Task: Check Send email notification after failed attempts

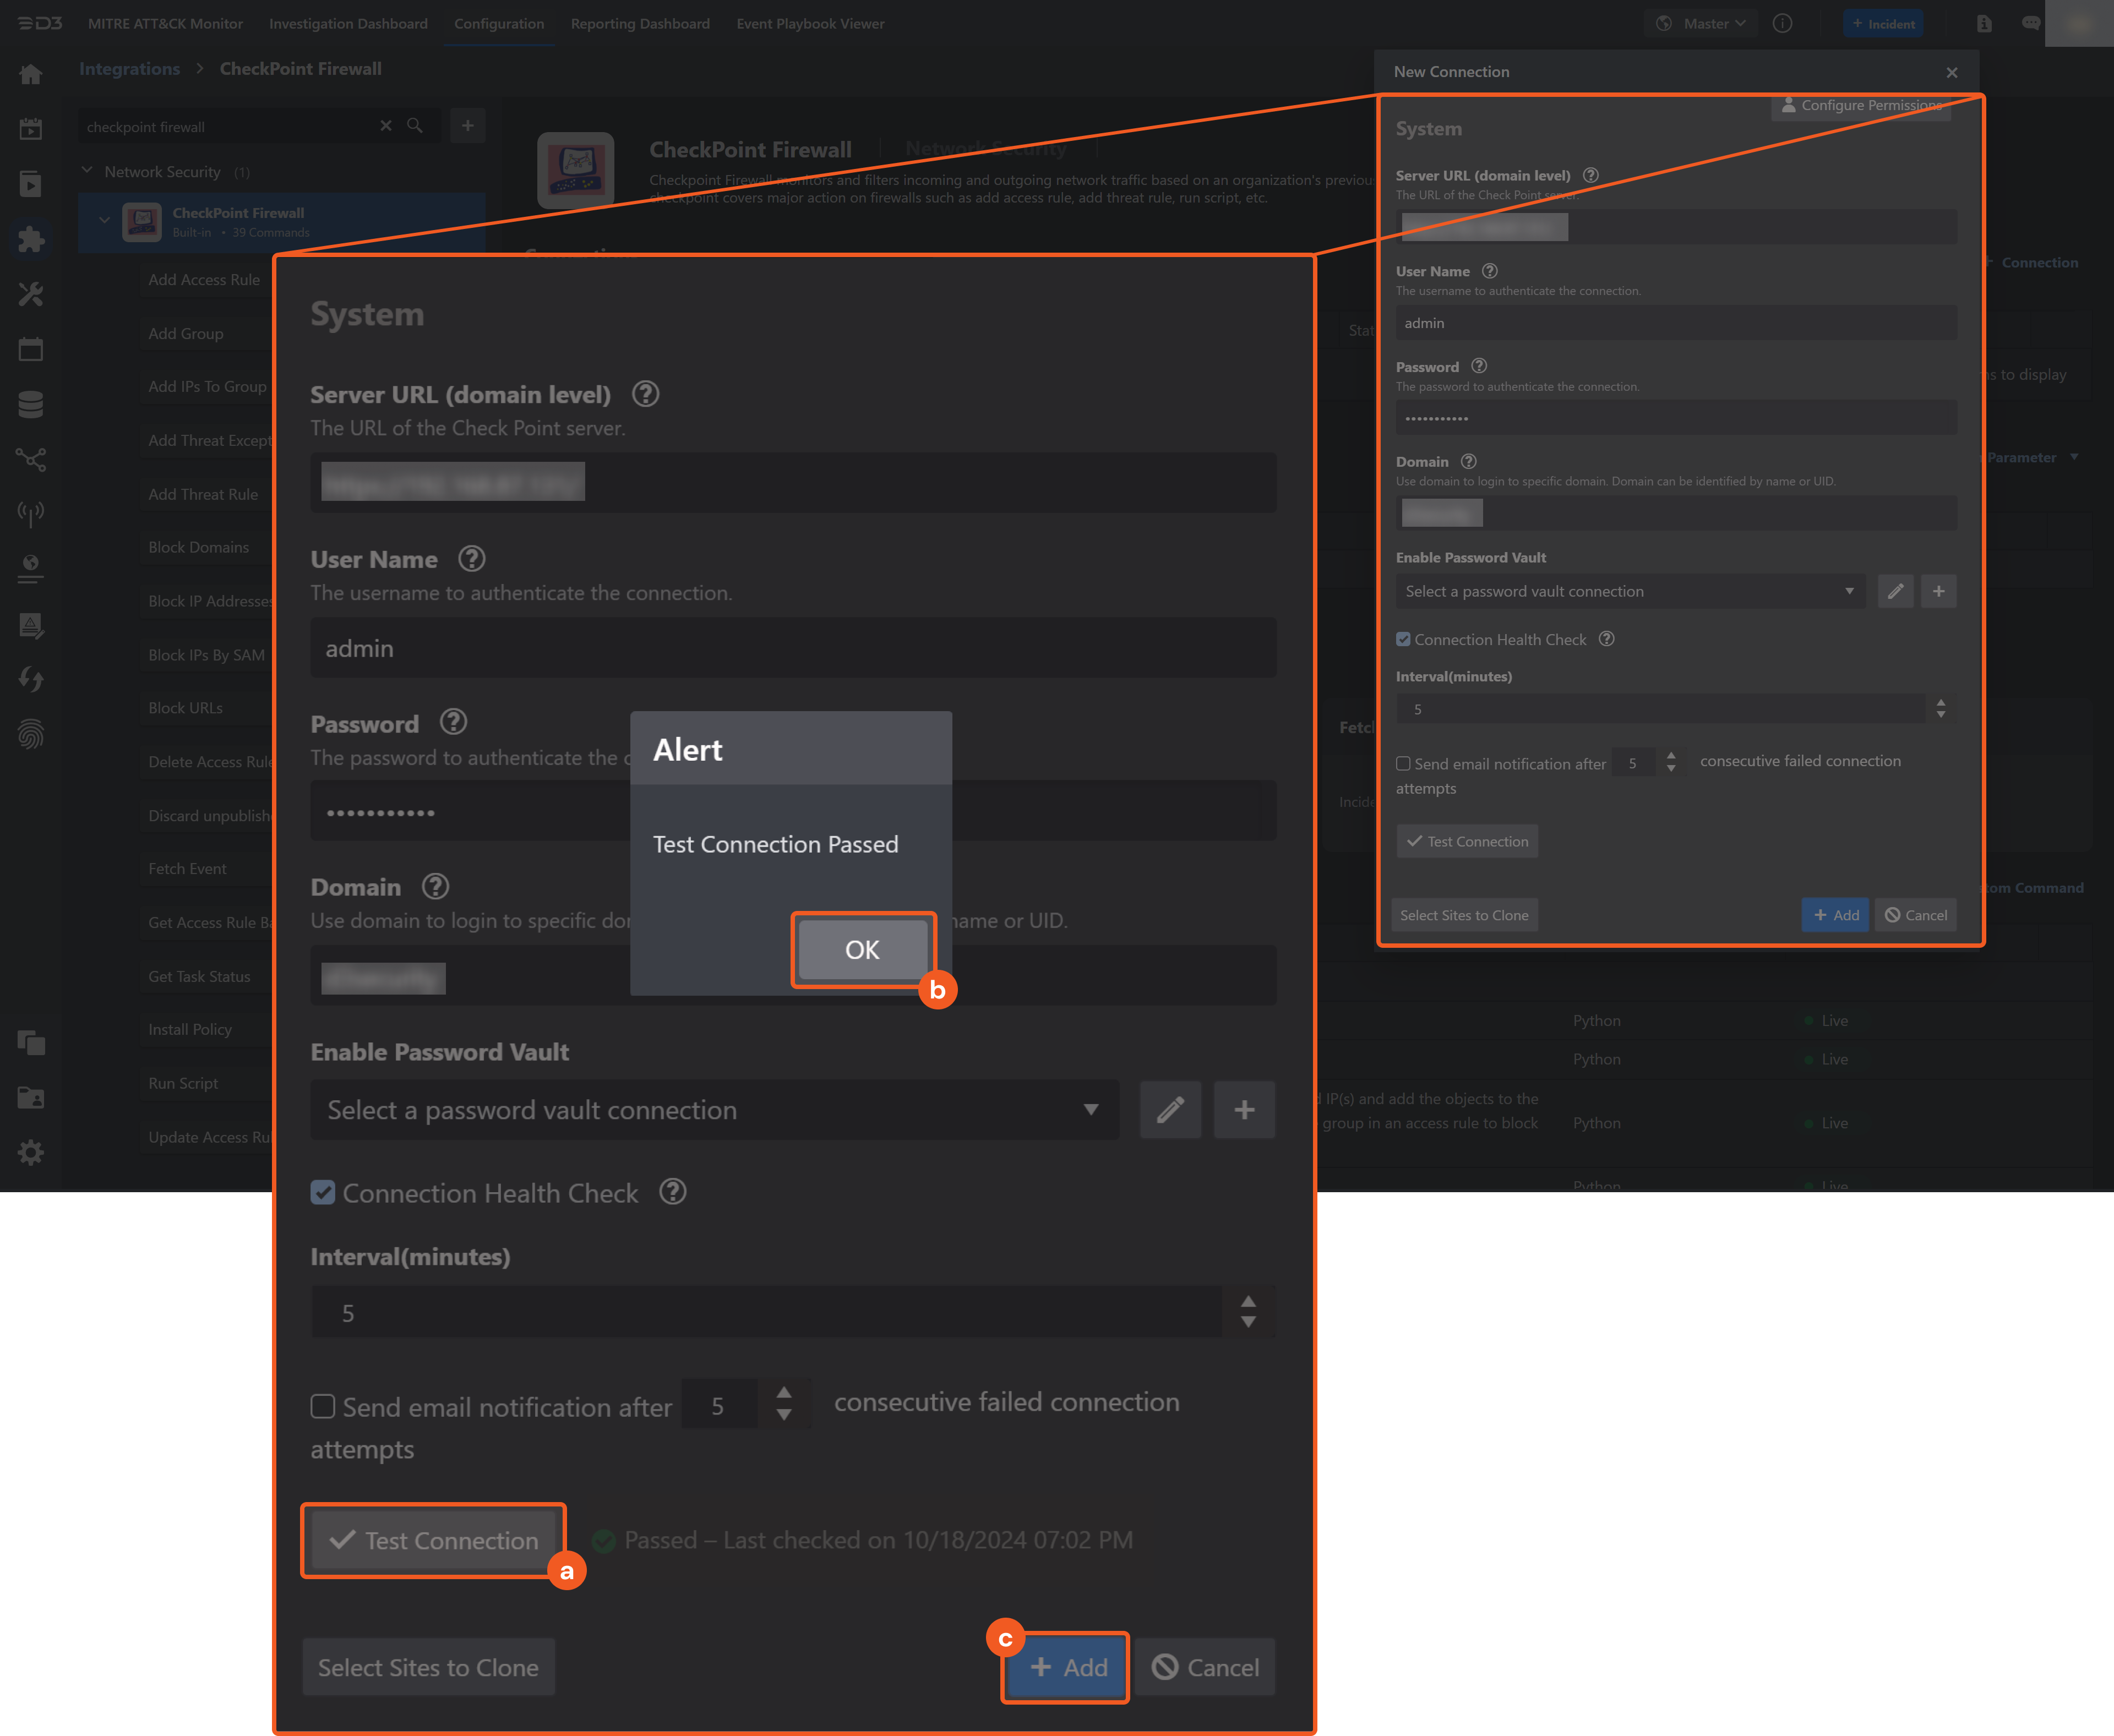Action: pos(323,1406)
